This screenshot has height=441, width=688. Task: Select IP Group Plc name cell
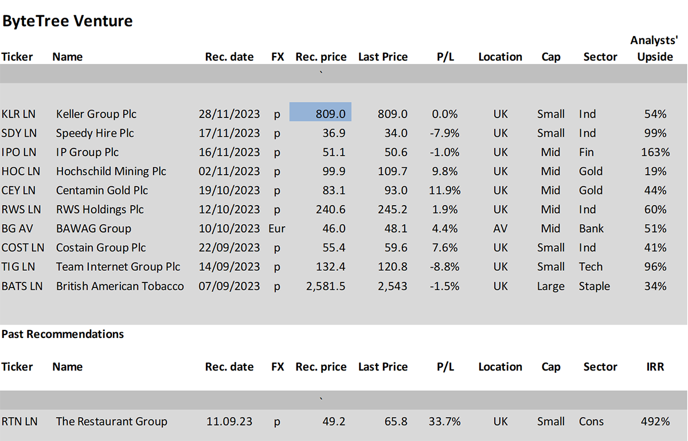tap(87, 152)
